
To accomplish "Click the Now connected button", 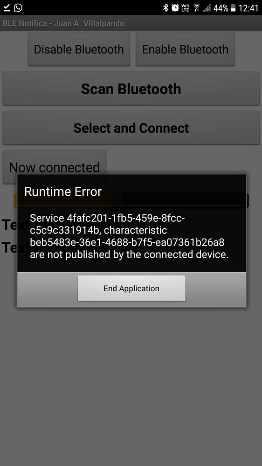I will click(x=55, y=167).
